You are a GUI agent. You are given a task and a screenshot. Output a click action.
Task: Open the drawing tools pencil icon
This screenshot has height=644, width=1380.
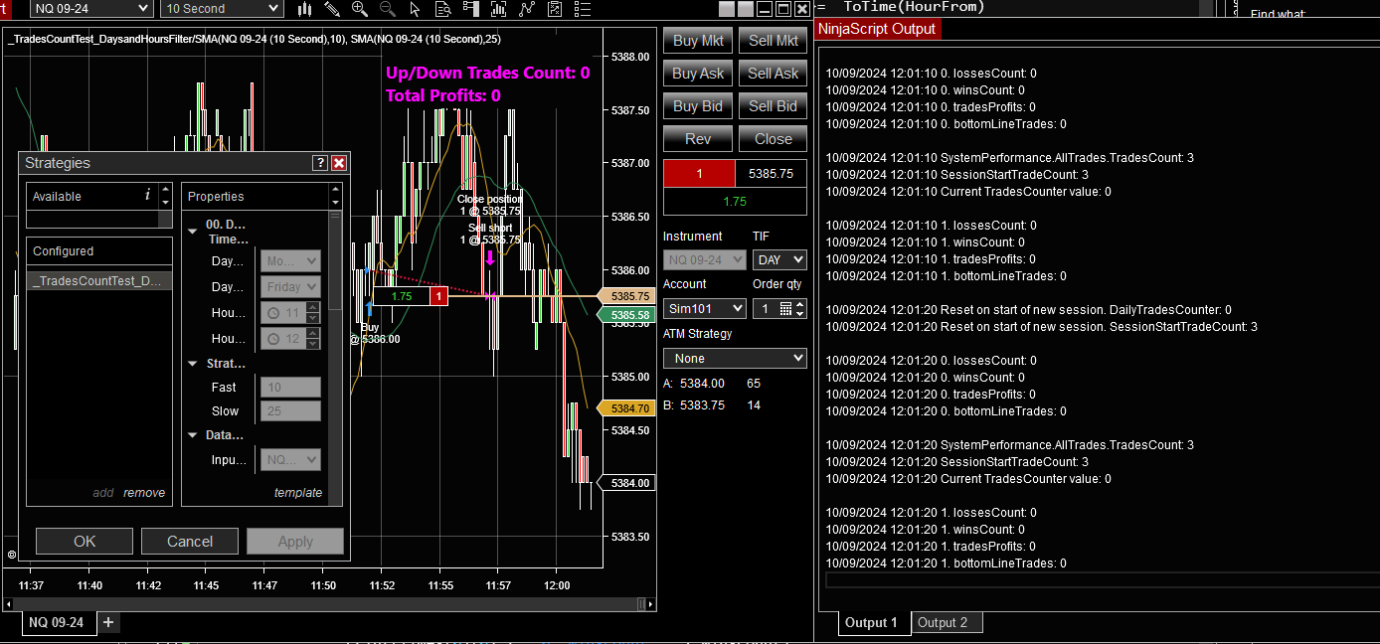click(x=331, y=9)
